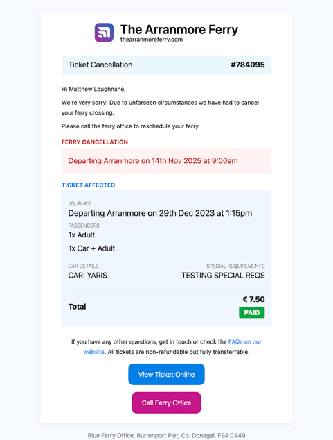The width and height of the screenshot is (333, 440).
Task: Click the thearranmoreferry.com website address
Action: [152, 40]
